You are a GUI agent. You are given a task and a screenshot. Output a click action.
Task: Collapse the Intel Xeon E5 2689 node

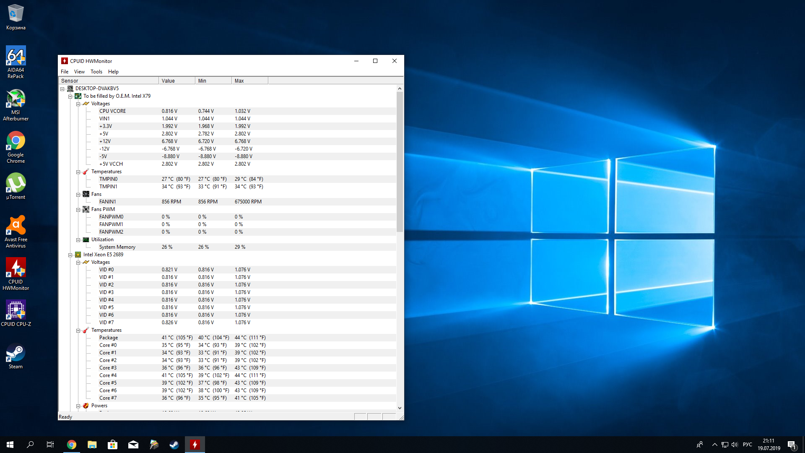(x=70, y=255)
